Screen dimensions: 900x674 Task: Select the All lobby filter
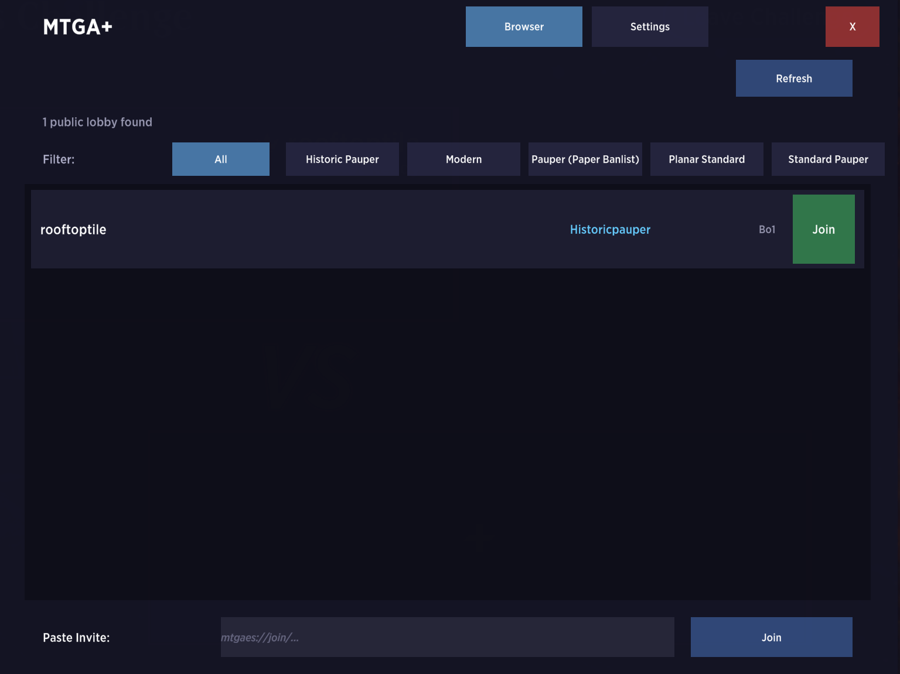point(220,159)
